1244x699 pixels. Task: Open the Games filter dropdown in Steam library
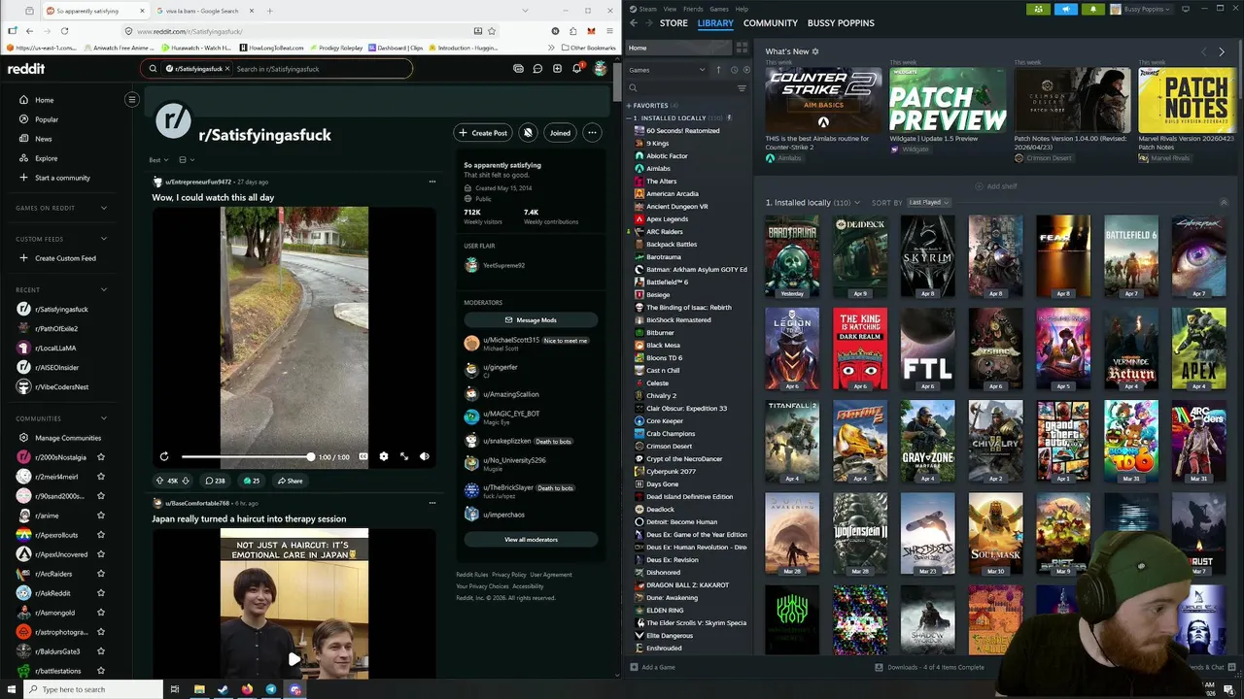[x=668, y=70]
